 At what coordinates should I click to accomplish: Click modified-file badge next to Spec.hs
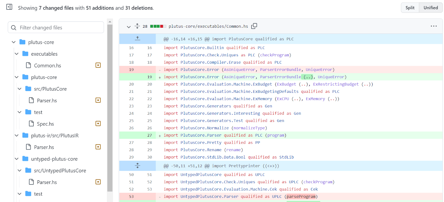98,124
